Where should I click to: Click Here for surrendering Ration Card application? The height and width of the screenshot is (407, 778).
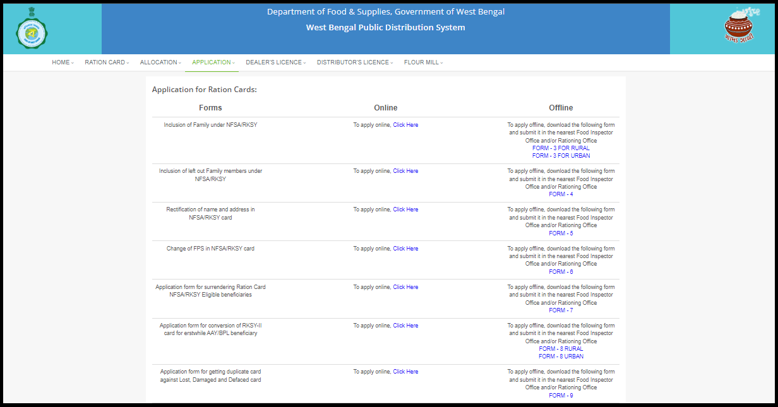(405, 287)
